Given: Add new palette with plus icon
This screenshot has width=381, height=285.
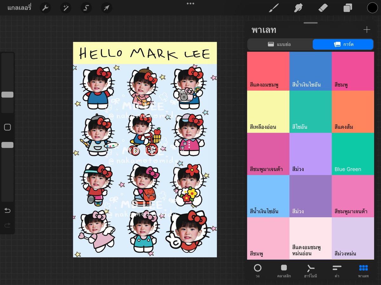Looking at the screenshot, I should point(367,30).
